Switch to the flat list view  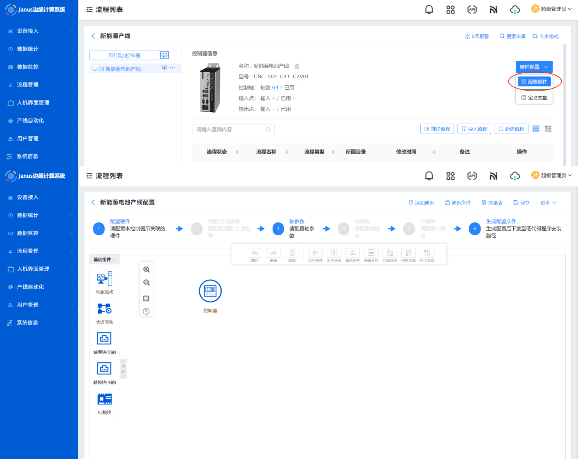(536, 129)
